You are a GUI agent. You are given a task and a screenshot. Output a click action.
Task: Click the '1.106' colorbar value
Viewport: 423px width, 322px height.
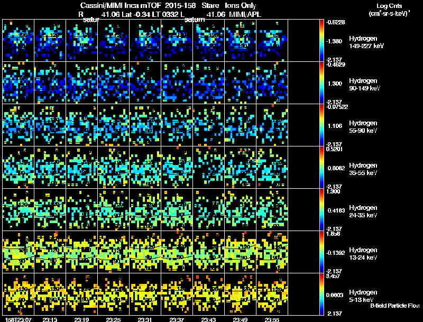click(335, 126)
